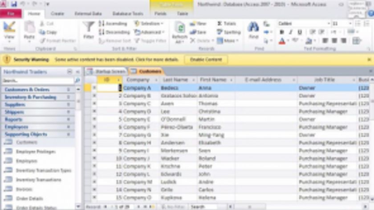
Task: Toggle Italic formatting
Action: [x=290, y=32]
